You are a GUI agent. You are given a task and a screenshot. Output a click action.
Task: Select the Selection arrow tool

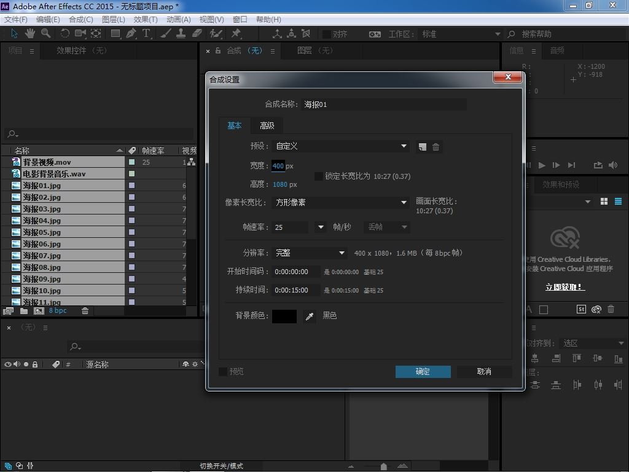15,33
